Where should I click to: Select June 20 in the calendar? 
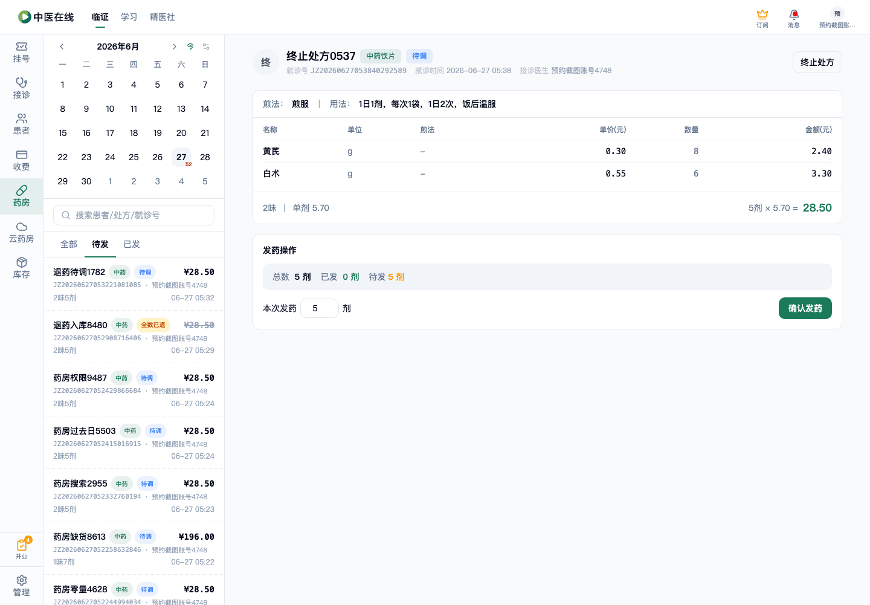pos(181,133)
